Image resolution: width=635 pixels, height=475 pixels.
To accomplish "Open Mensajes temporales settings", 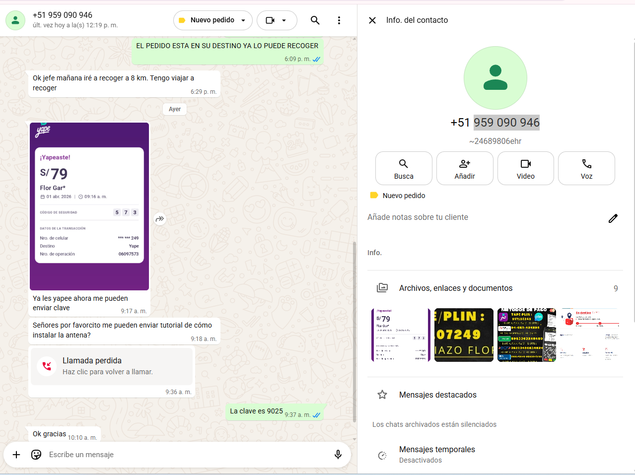I will coord(437,454).
